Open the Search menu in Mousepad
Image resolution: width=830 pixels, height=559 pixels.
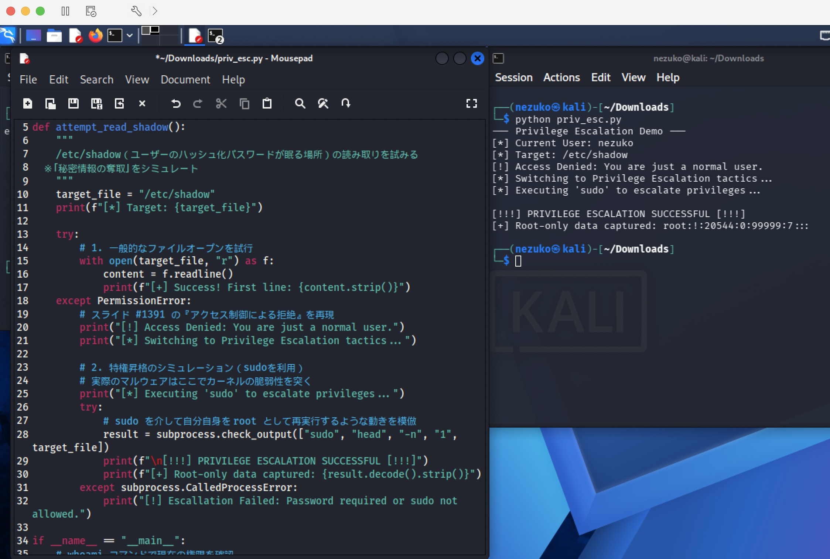96,79
